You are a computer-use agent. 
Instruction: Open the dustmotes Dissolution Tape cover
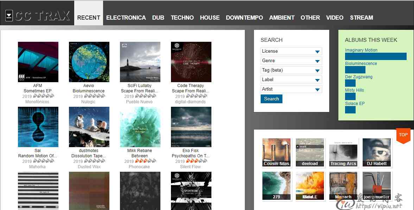[89, 127]
